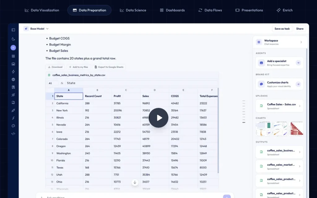Download the CSV file
Image resolution: width=317 pixels, height=198 pixels.
click(55, 67)
